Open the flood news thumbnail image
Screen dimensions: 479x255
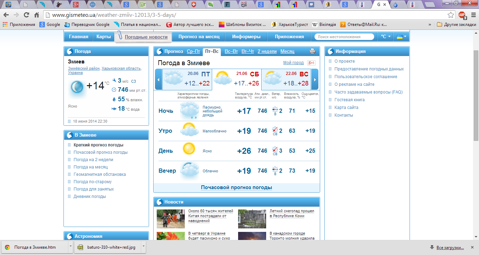[170, 219]
